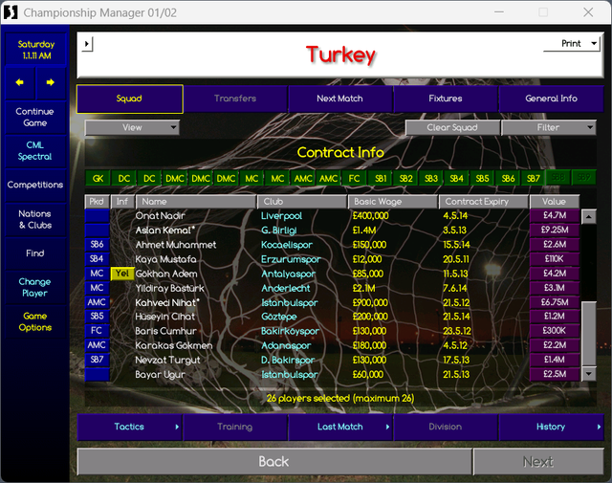Open the View dropdown
Viewport: 612px width, 483px height.
coord(132,127)
